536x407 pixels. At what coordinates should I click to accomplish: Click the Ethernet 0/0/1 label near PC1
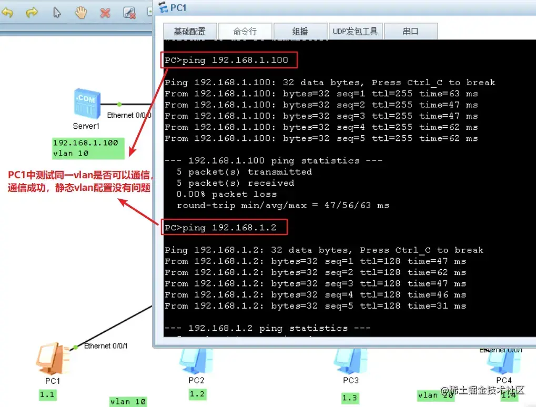(x=106, y=346)
